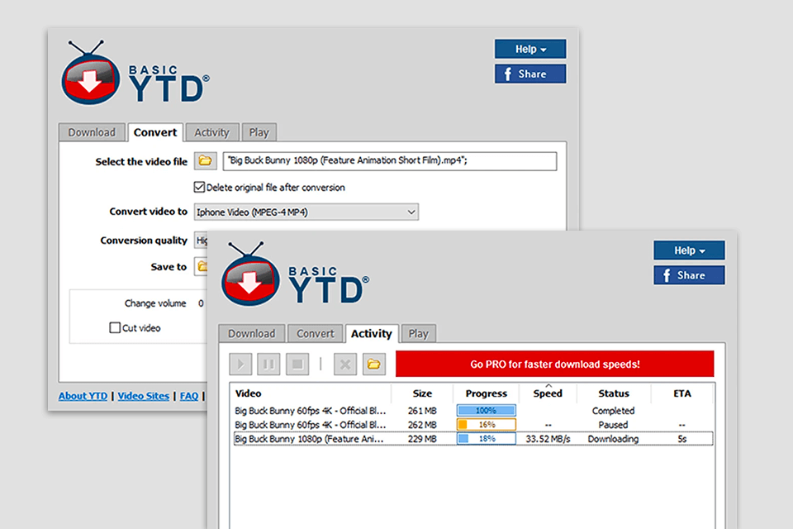Sort by Progress column header

(x=486, y=393)
